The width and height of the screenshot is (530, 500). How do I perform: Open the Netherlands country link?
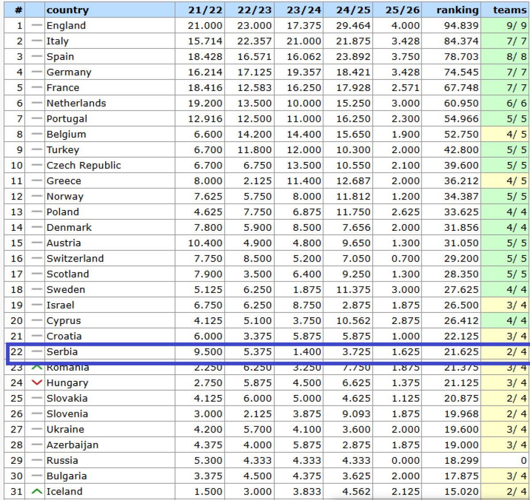(x=76, y=103)
